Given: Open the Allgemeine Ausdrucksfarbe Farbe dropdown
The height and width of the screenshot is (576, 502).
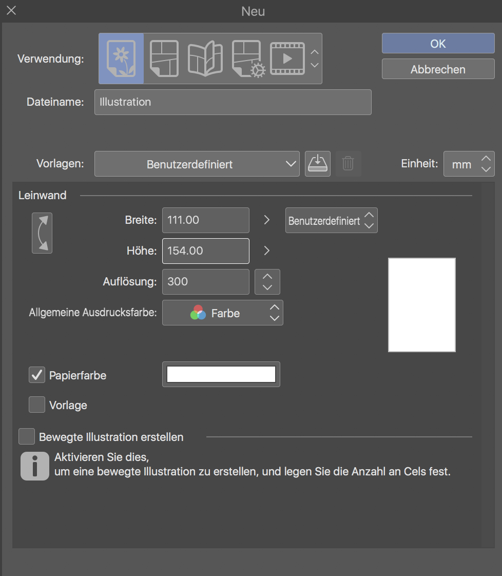Looking at the screenshot, I should 223,313.
